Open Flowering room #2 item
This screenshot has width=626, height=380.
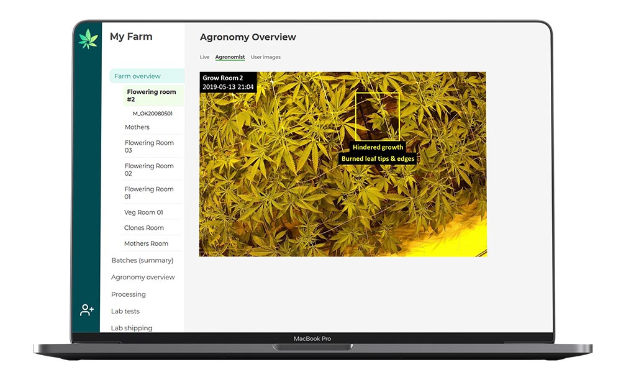[x=153, y=96]
